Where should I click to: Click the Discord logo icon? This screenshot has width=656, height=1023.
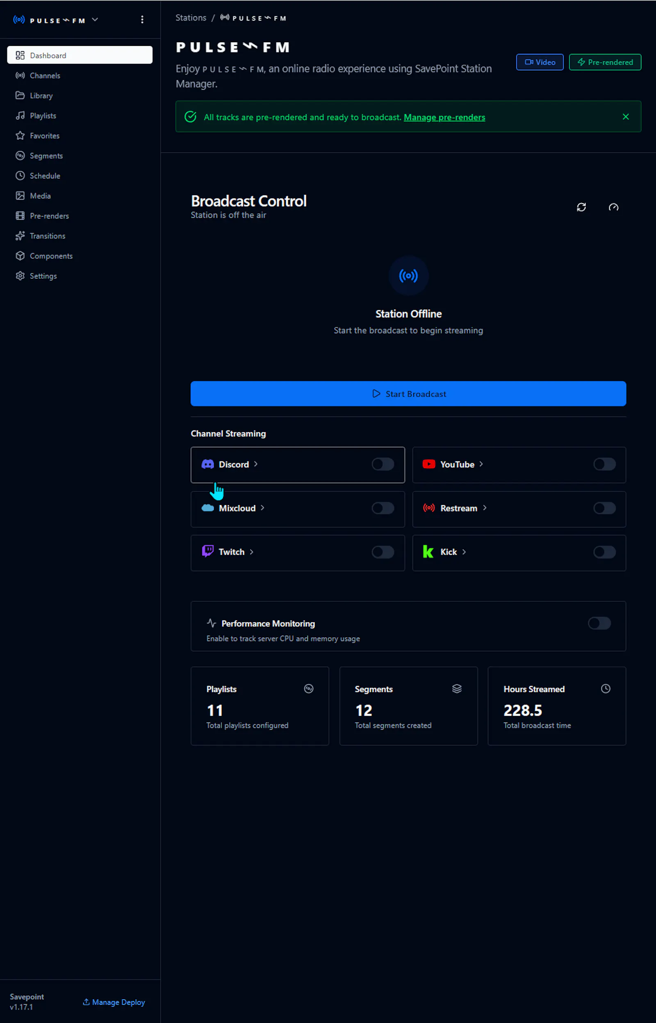(207, 464)
